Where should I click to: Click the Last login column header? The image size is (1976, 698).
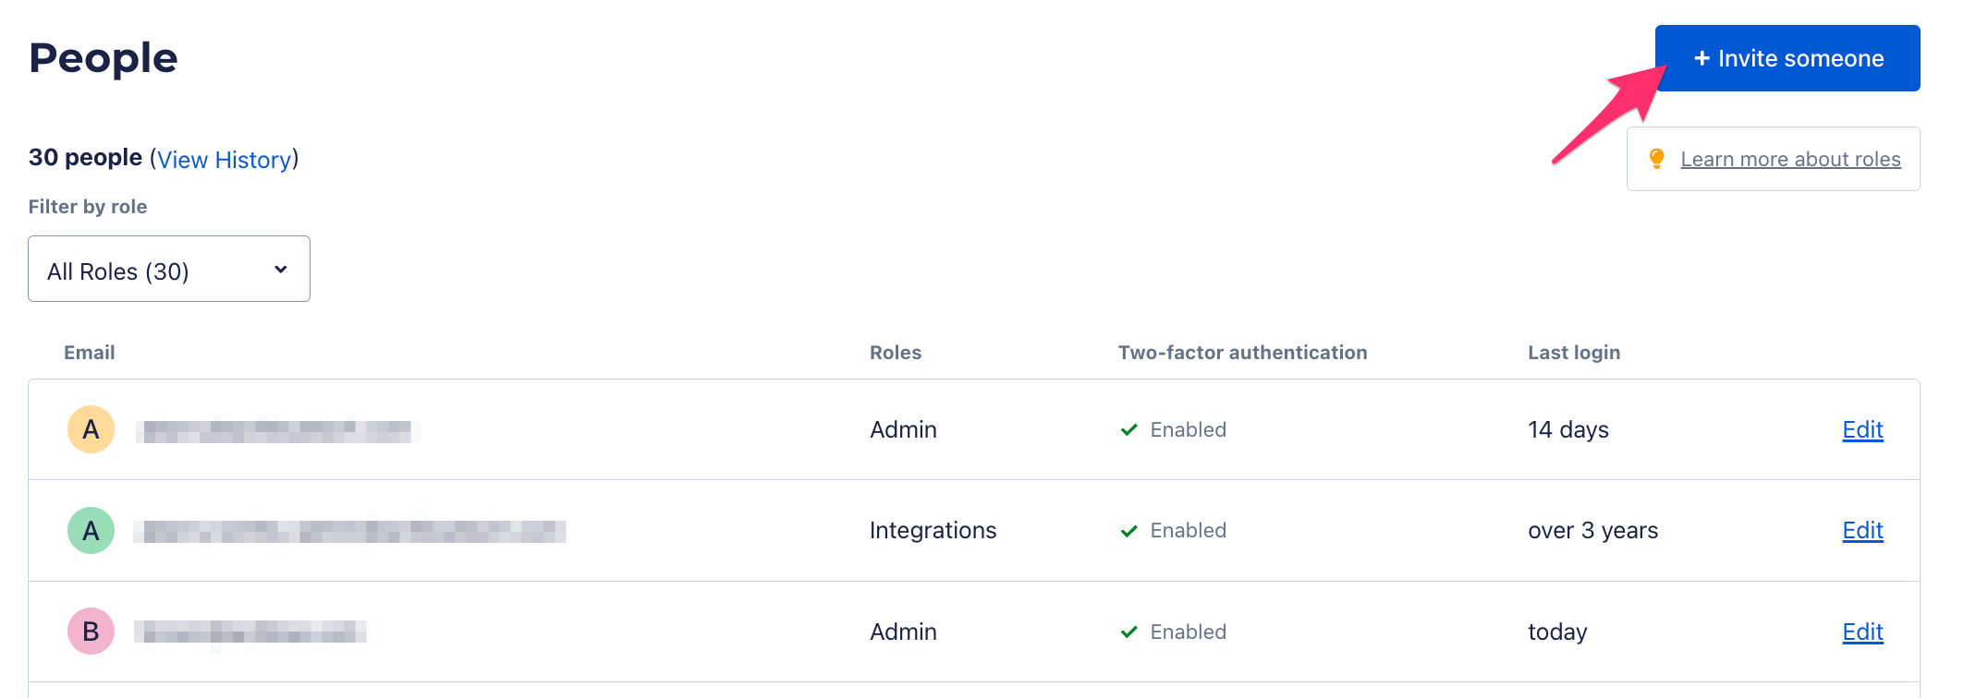(1574, 353)
